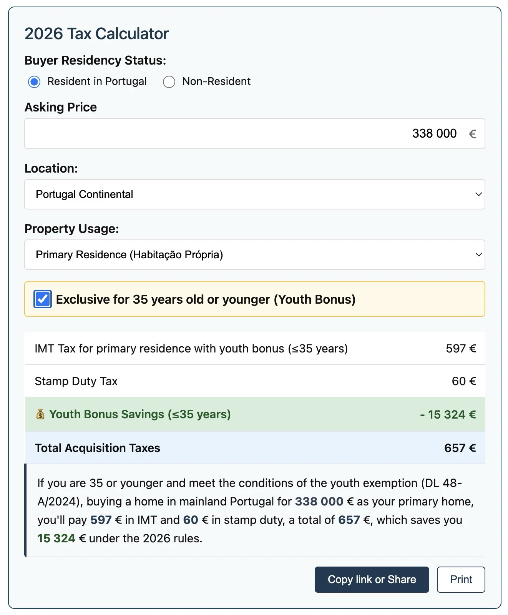Click the '60 €' stamp duty amount in the table

coord(464,381)
